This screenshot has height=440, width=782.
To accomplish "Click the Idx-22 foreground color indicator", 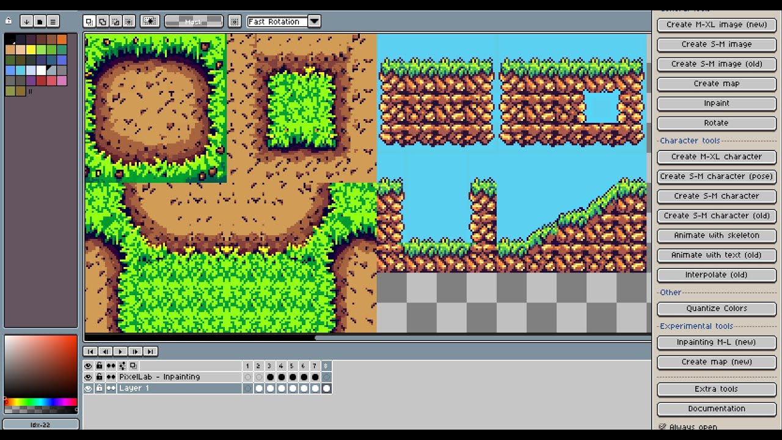I will (x=41, y=424).
